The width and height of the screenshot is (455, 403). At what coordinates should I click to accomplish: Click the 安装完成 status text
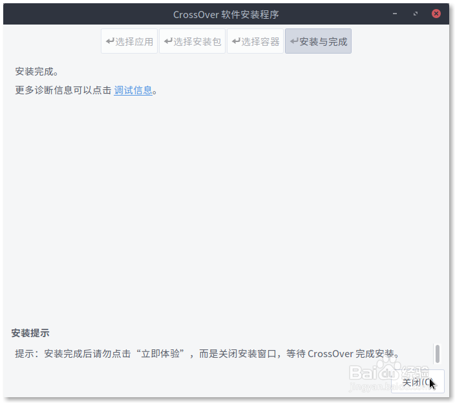coord(37,71)
